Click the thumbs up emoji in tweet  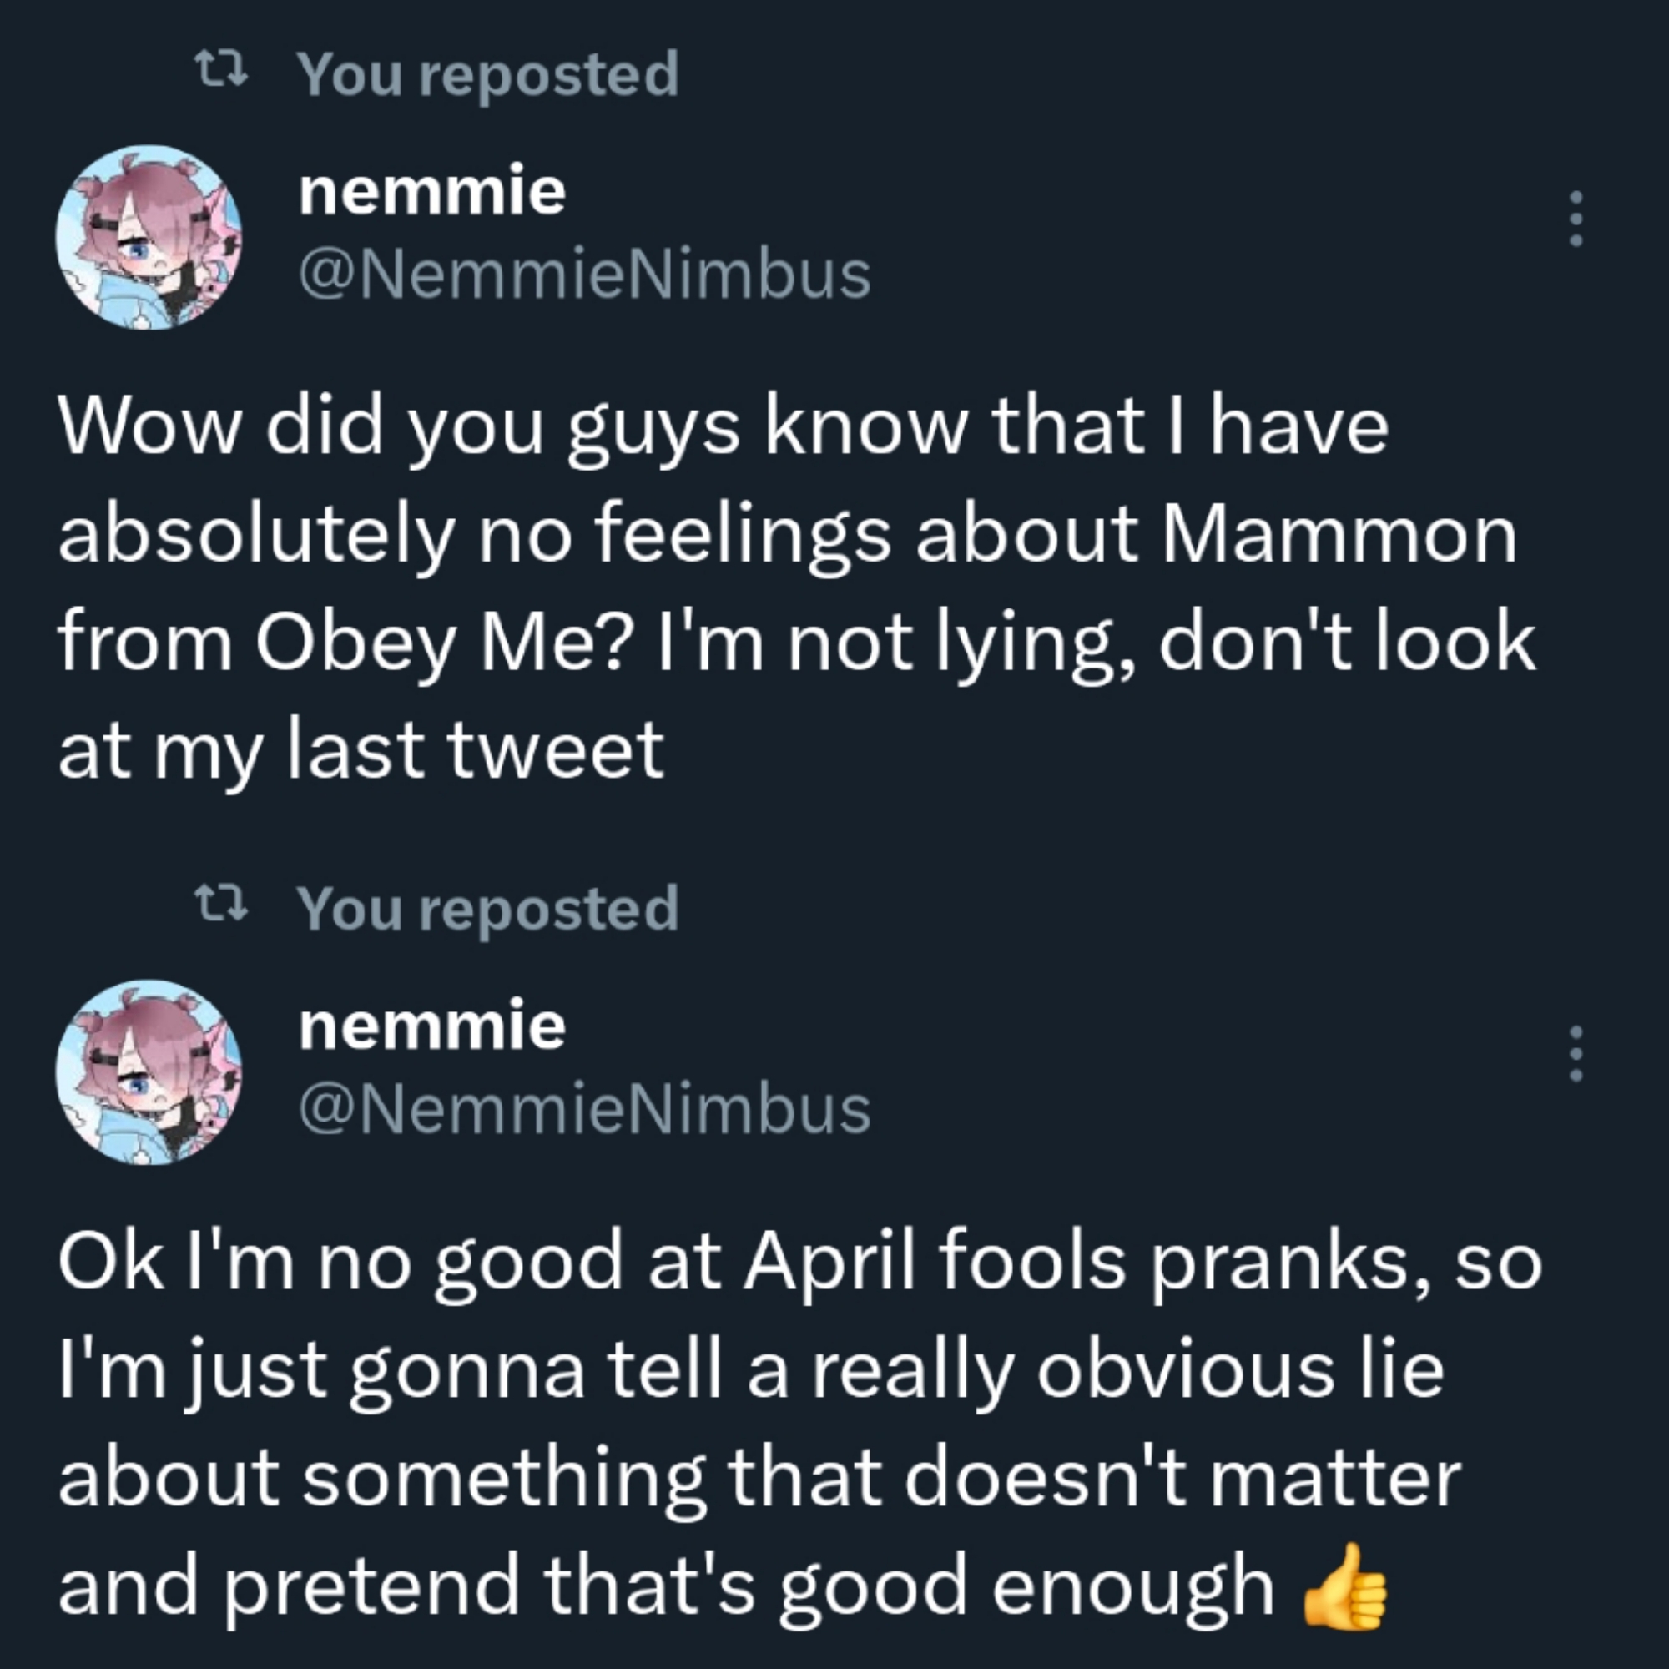pos(1345,1588)
